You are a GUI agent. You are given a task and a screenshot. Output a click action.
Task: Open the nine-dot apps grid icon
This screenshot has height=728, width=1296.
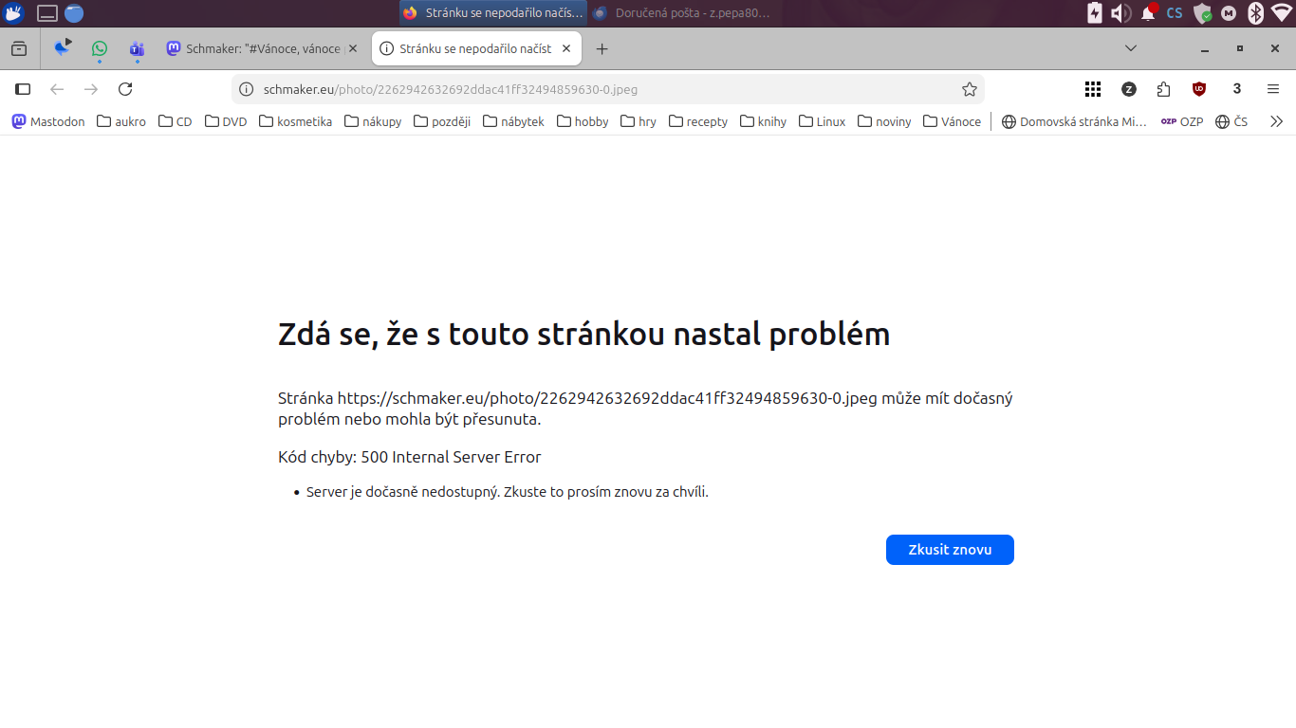point(1093,89)
